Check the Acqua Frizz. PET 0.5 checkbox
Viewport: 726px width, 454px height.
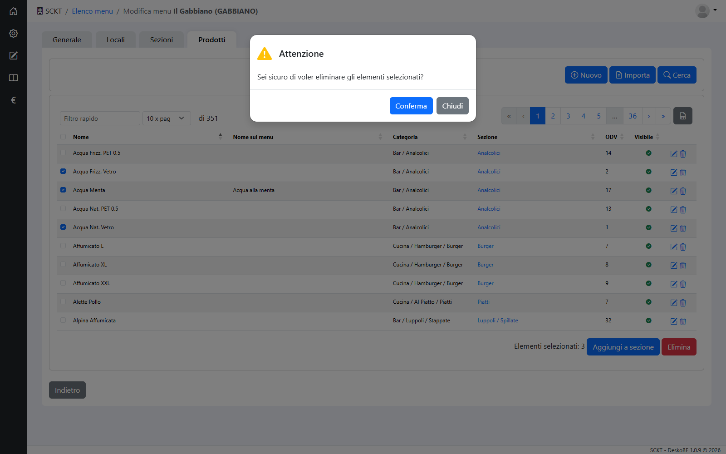click(x=63, y=153)
